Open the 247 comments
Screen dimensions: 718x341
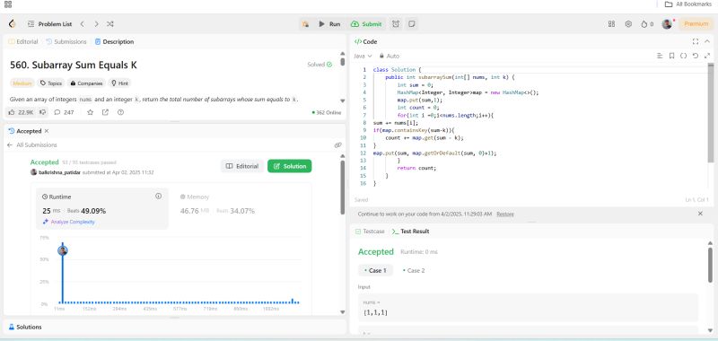64,112
